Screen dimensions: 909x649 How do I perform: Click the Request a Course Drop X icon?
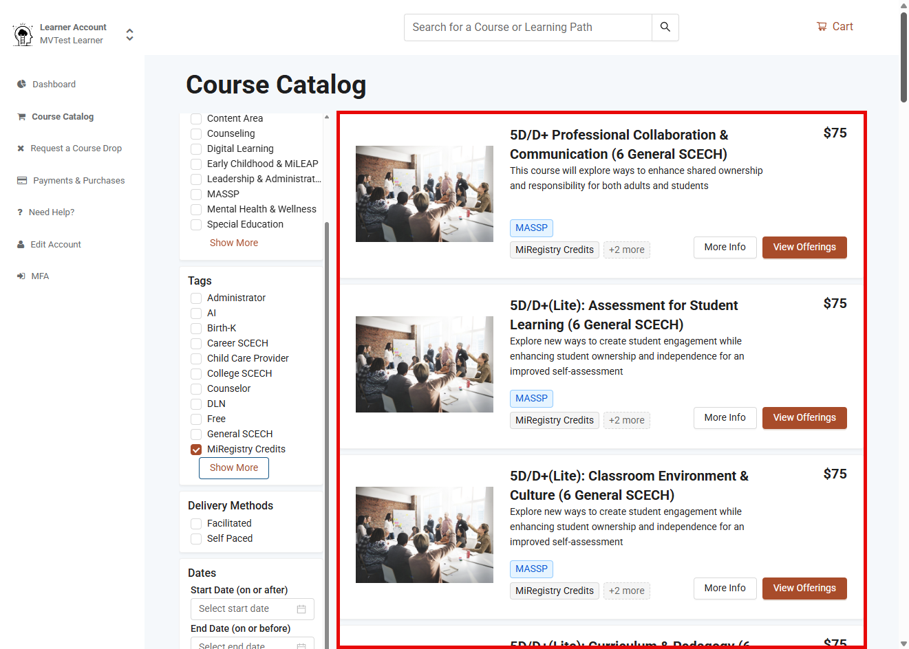[21, 148]
